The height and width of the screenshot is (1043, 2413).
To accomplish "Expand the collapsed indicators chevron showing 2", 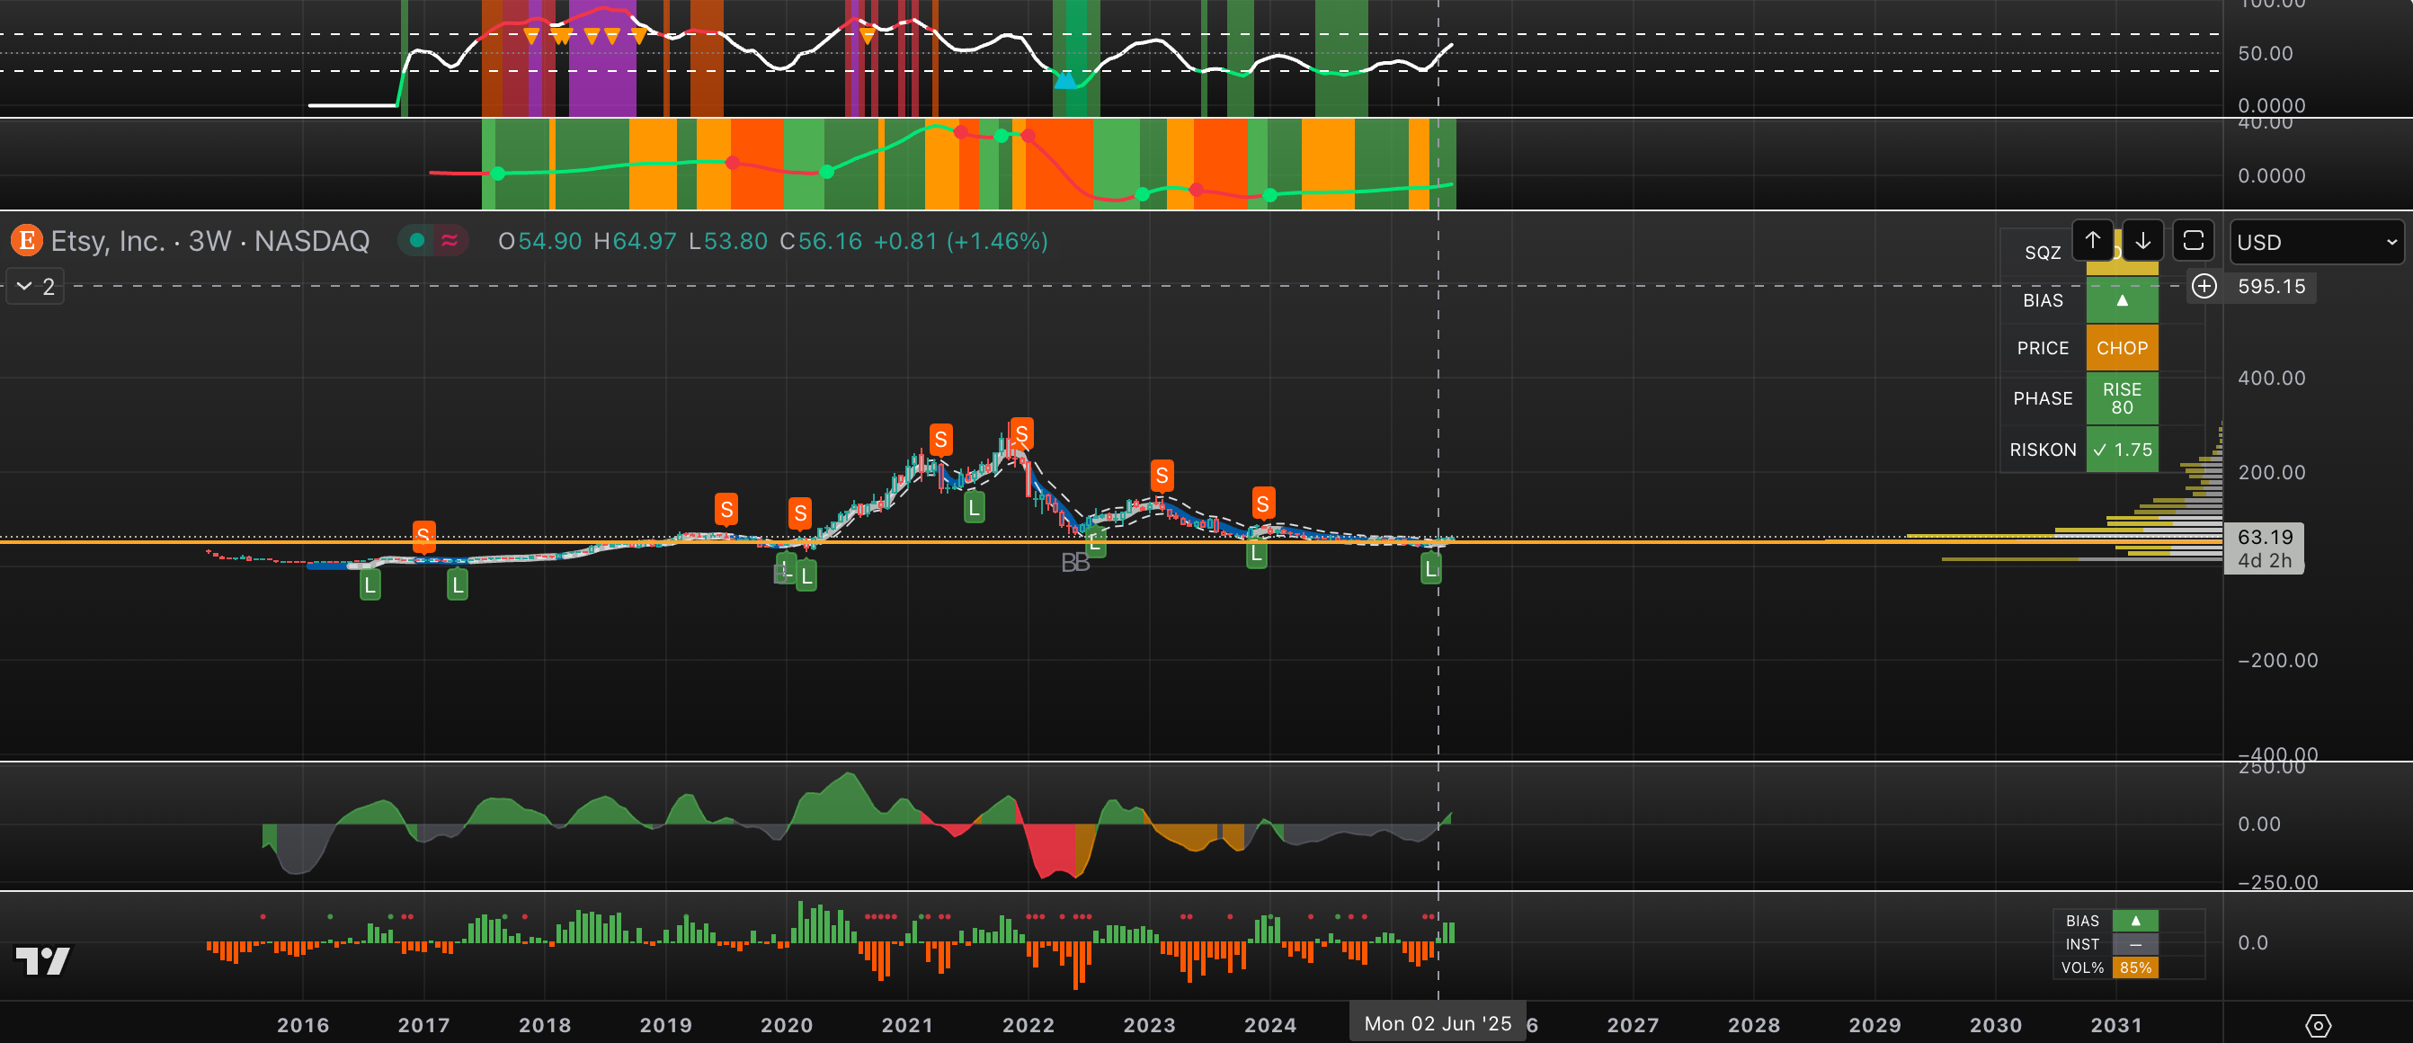I will point(36,286).
